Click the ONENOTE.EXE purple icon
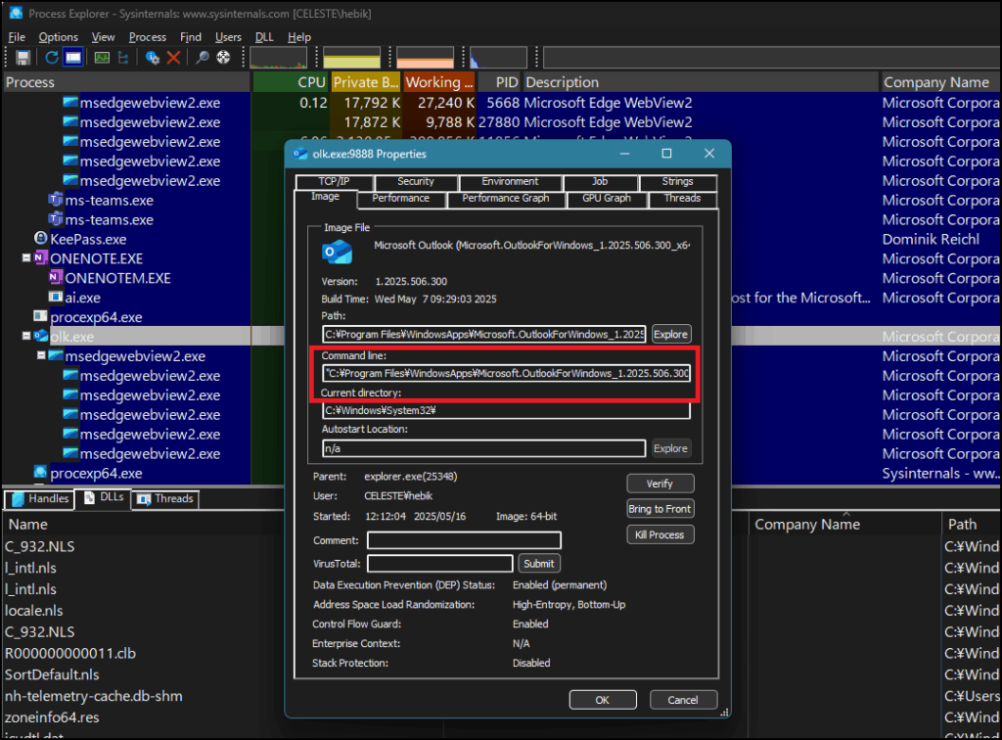1002x740 pixels. [x=41, y=258]
